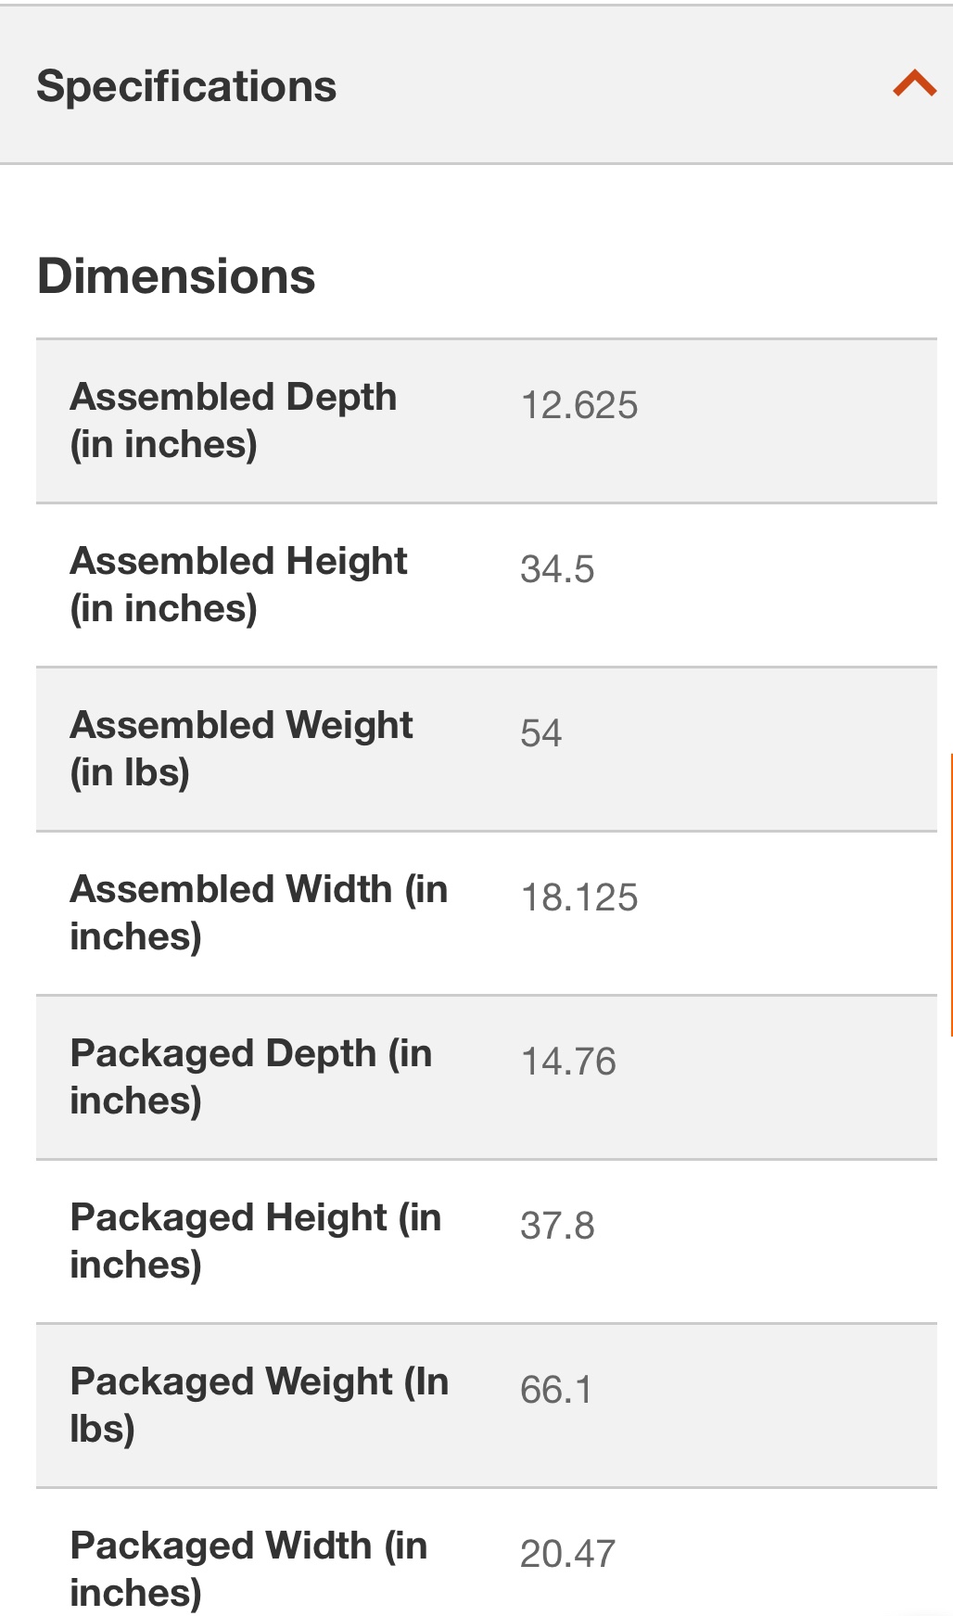The image size is (953, 1616).
Task: Select the 14.76 packaged depth value
Action: [x=568, y=1062]
